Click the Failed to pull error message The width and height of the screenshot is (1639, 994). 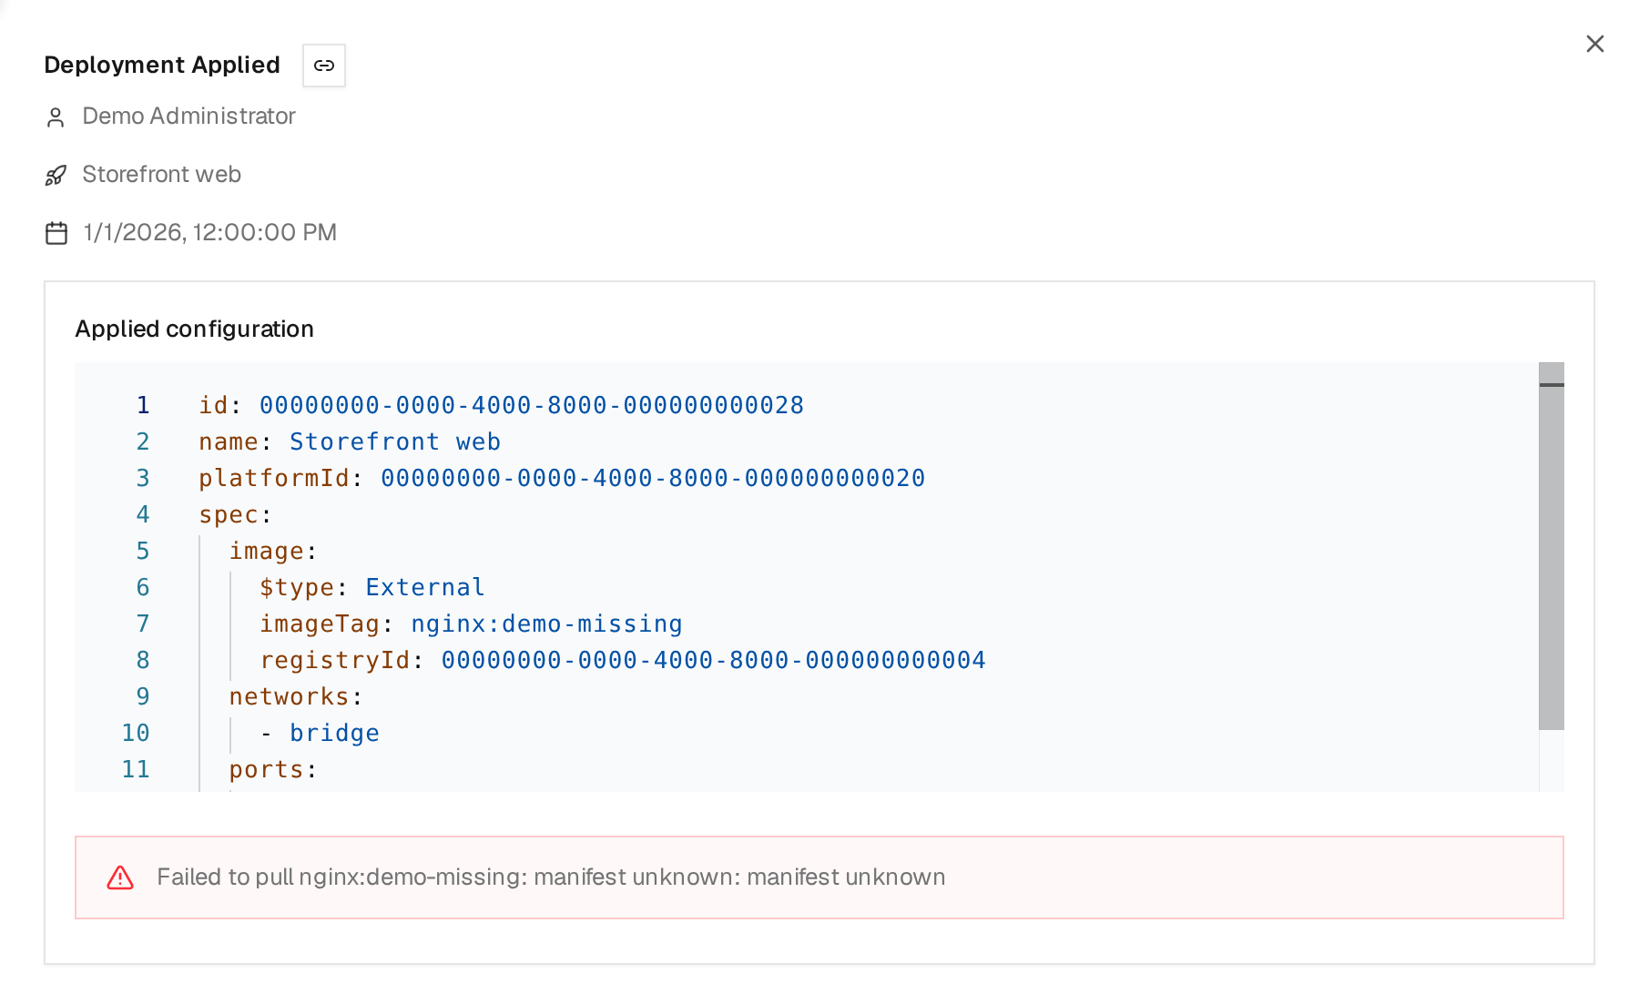coord(551,877)
